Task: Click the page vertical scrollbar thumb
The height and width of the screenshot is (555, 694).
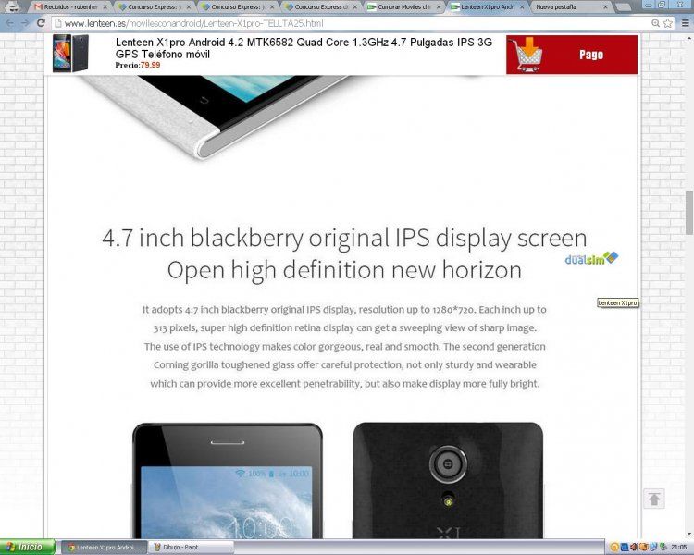Action: click(x=689, y=214)
